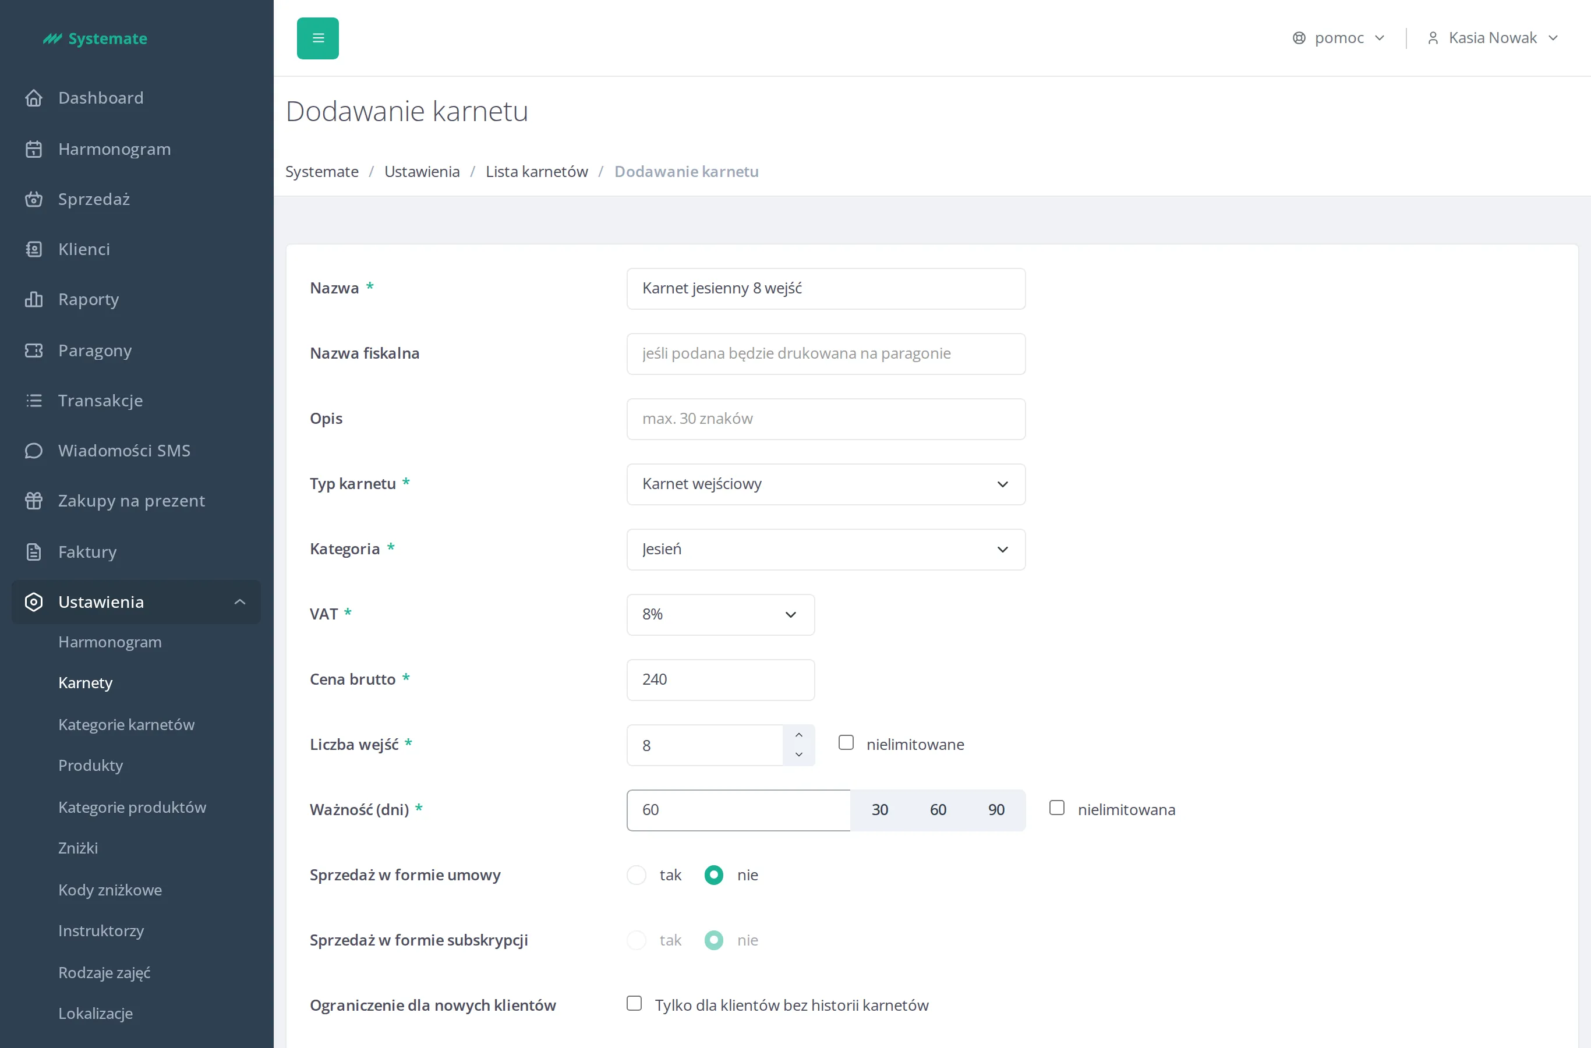Click the Cena brutto input field
Viewport: 1591px width, 1048px height.
720,679
